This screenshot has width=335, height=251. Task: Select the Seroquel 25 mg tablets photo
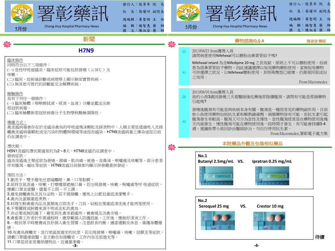pos(218,221)
